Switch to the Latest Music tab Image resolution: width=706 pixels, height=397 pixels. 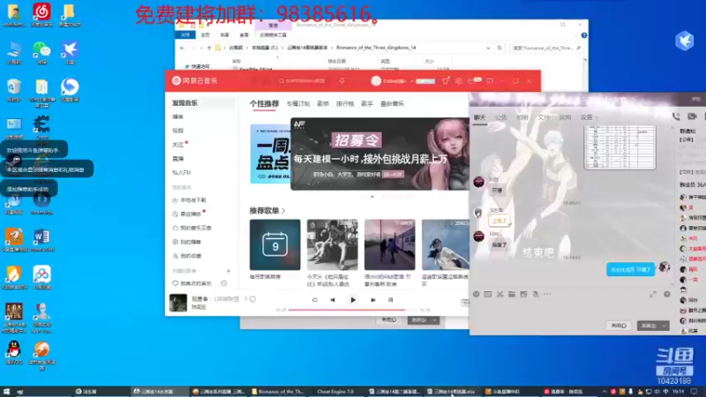(392, 103)
